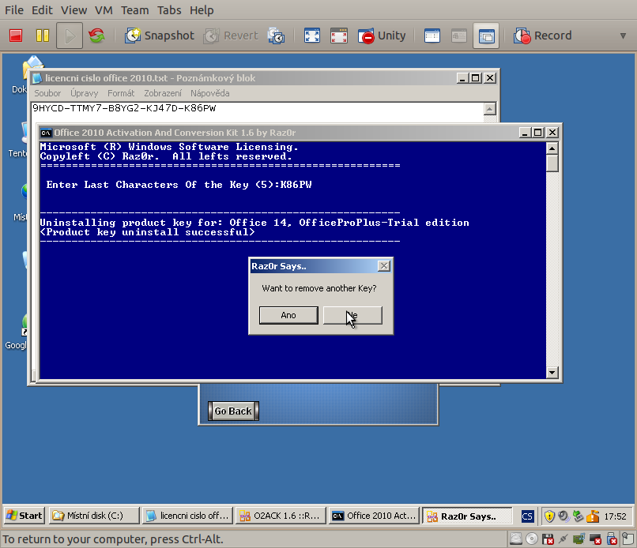Click the CS language indicator
This screenshot has height=548, width=637.
[x=527, y=516]
